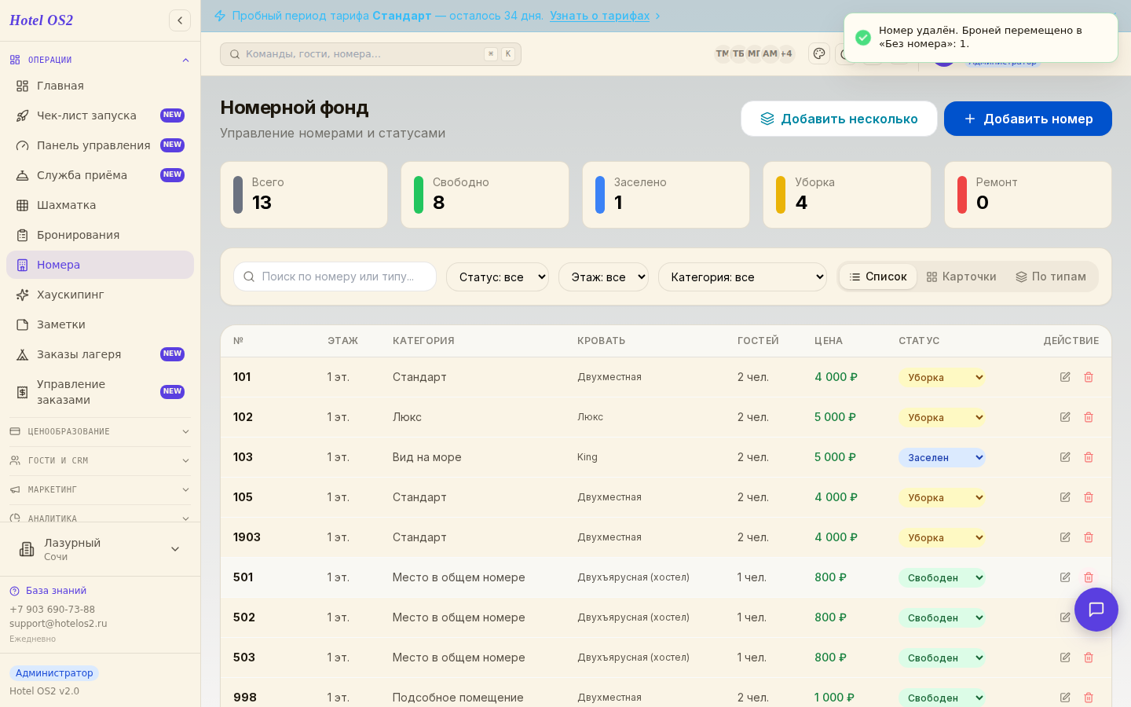
Task: Delete room 501 with the trash icon
Action: (x=1089, y=577)
